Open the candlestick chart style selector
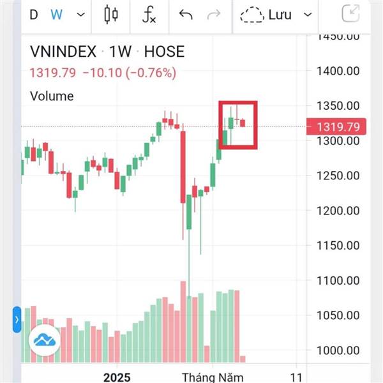Image resolution: width=383 pixels, height=383 pixels. click(x=111, y=15)
